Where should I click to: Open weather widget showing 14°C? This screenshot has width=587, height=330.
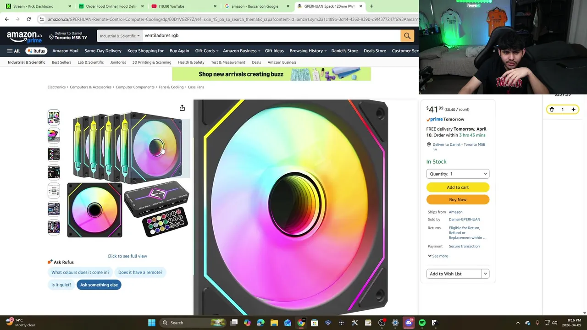pyautogui.click(x=21, y=323)
